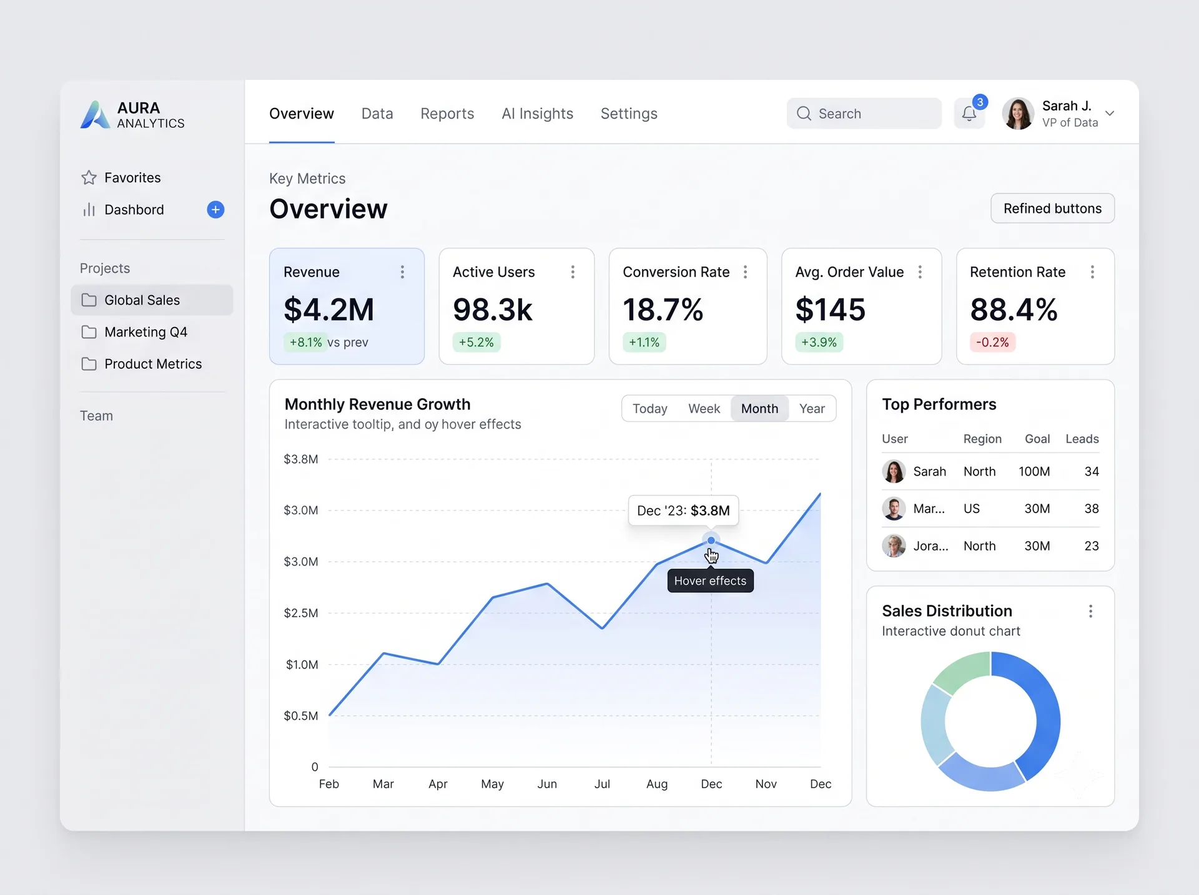The image size is (1199, 895).
Task: Click the Dec '23: $3.8M tooltip
Action: pyautogui.click(x=683, y=511)
